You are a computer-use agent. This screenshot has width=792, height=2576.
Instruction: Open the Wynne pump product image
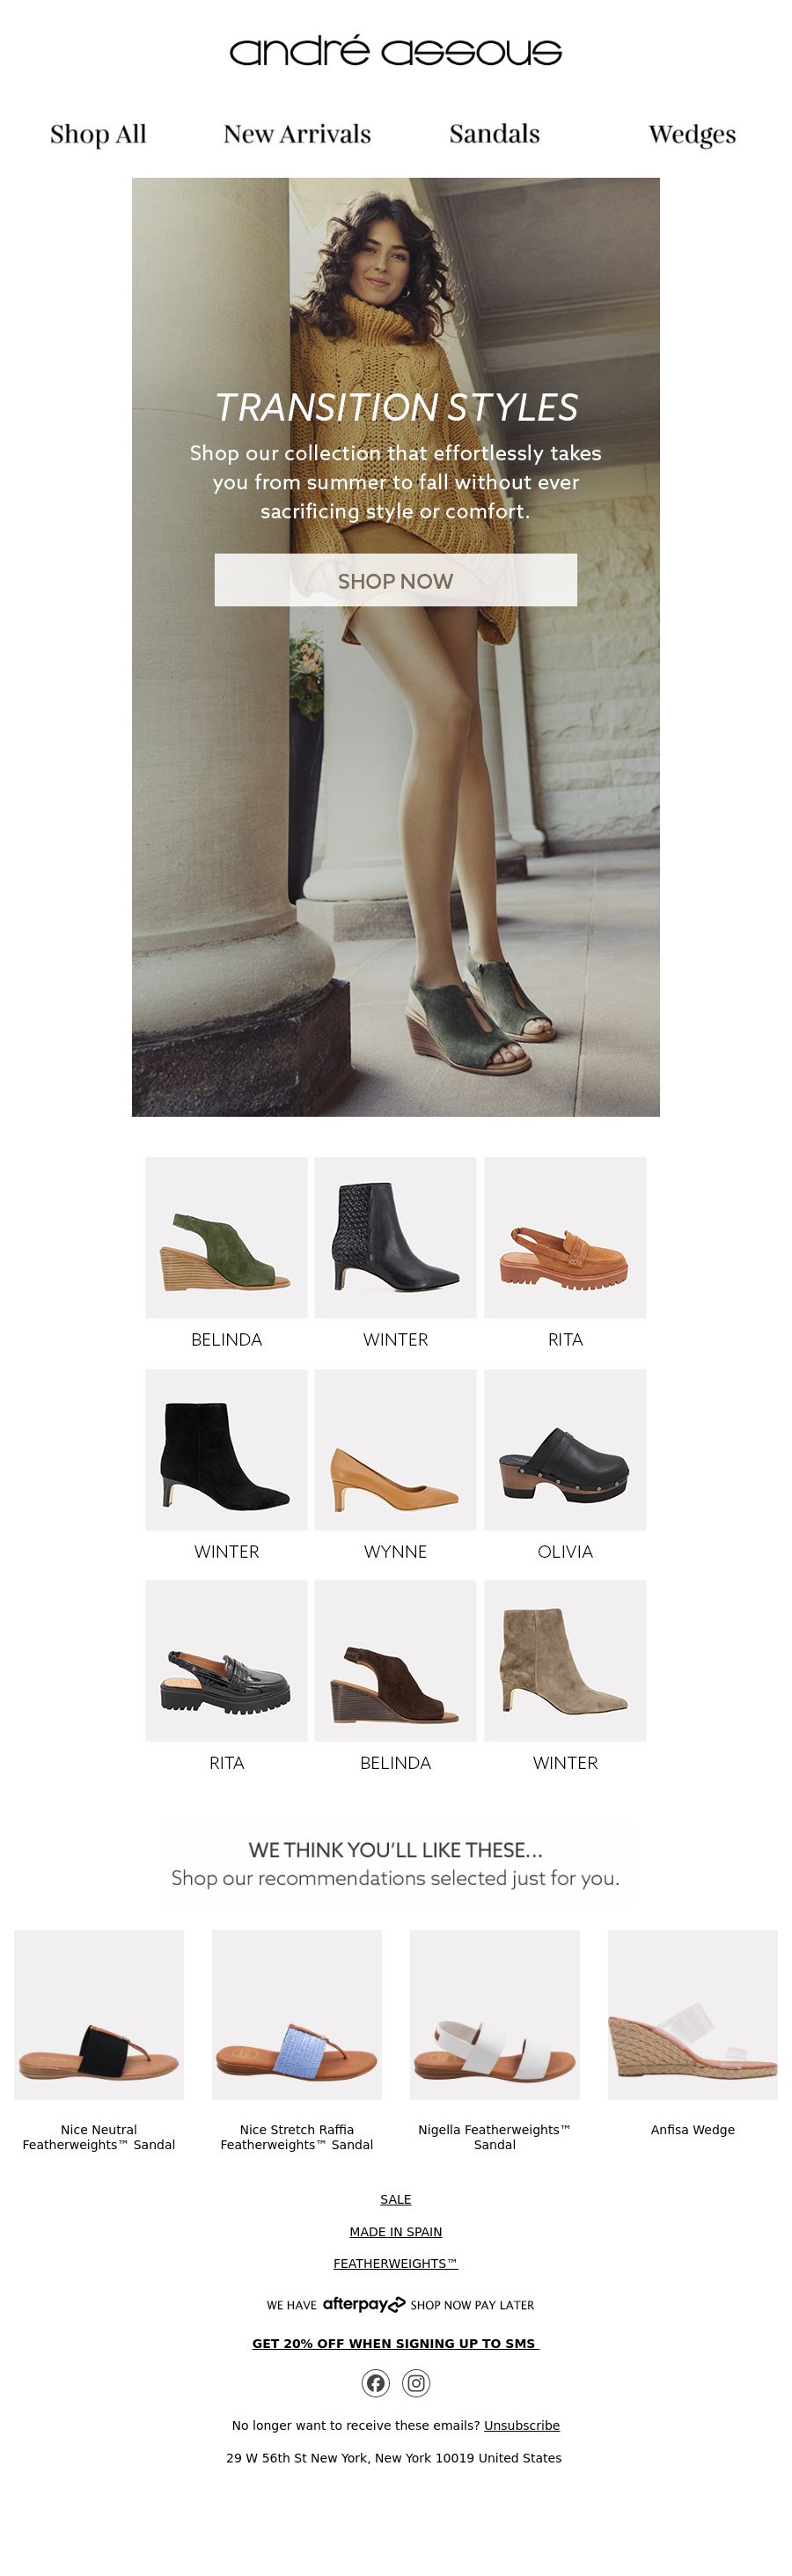(396, 1450)
